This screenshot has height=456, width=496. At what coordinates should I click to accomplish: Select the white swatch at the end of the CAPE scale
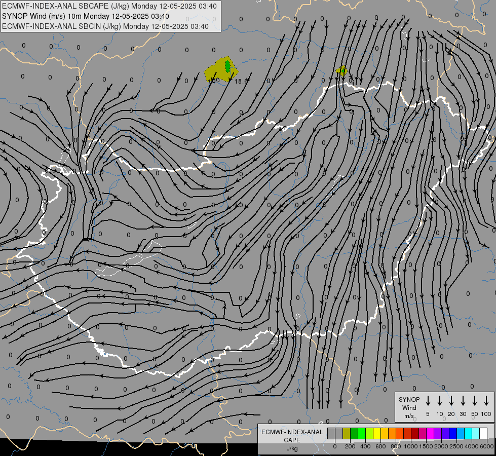(483, 433)
